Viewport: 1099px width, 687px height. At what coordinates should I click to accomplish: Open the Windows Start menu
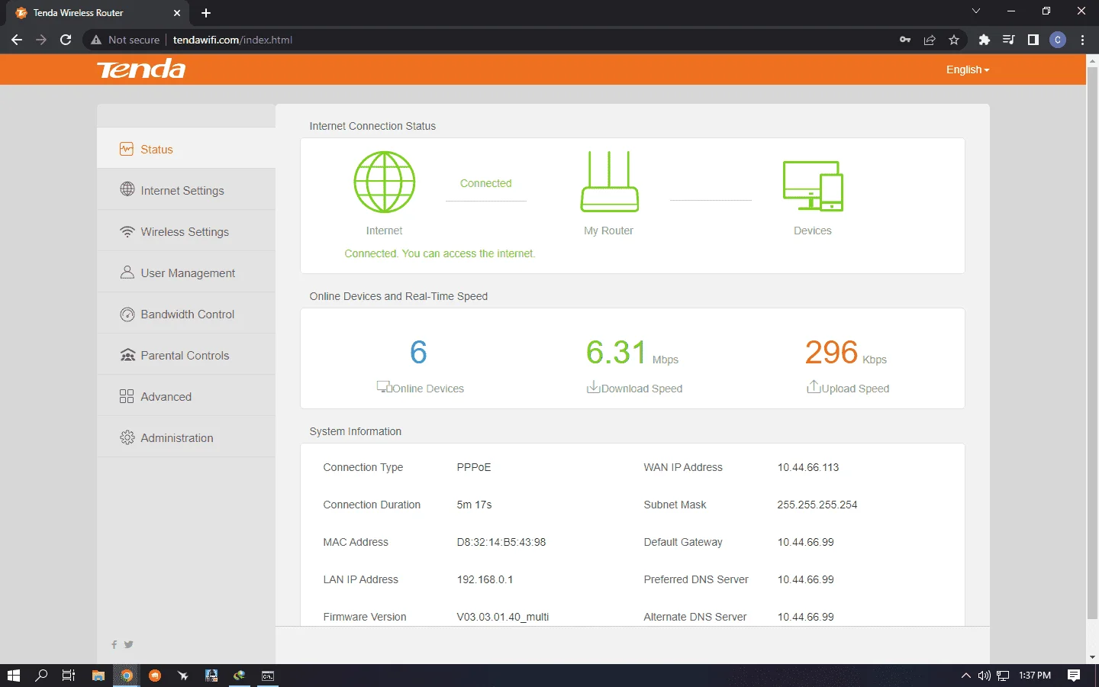tap(13, 676)
